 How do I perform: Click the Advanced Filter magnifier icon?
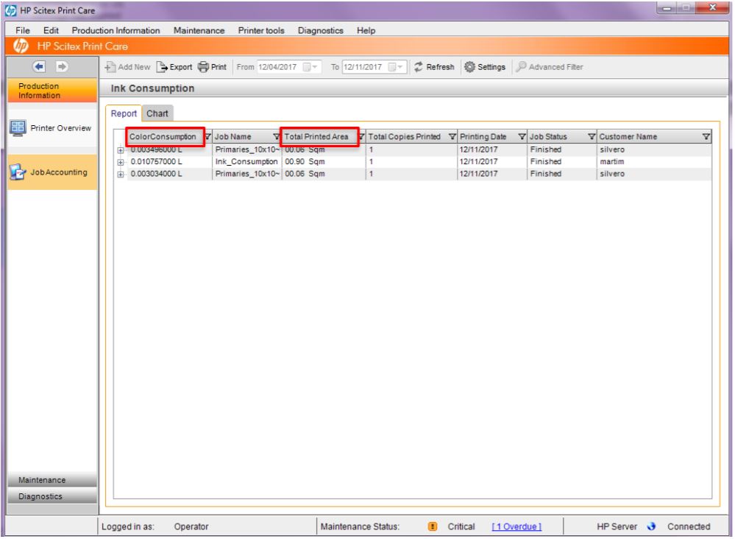coord(520,66)
